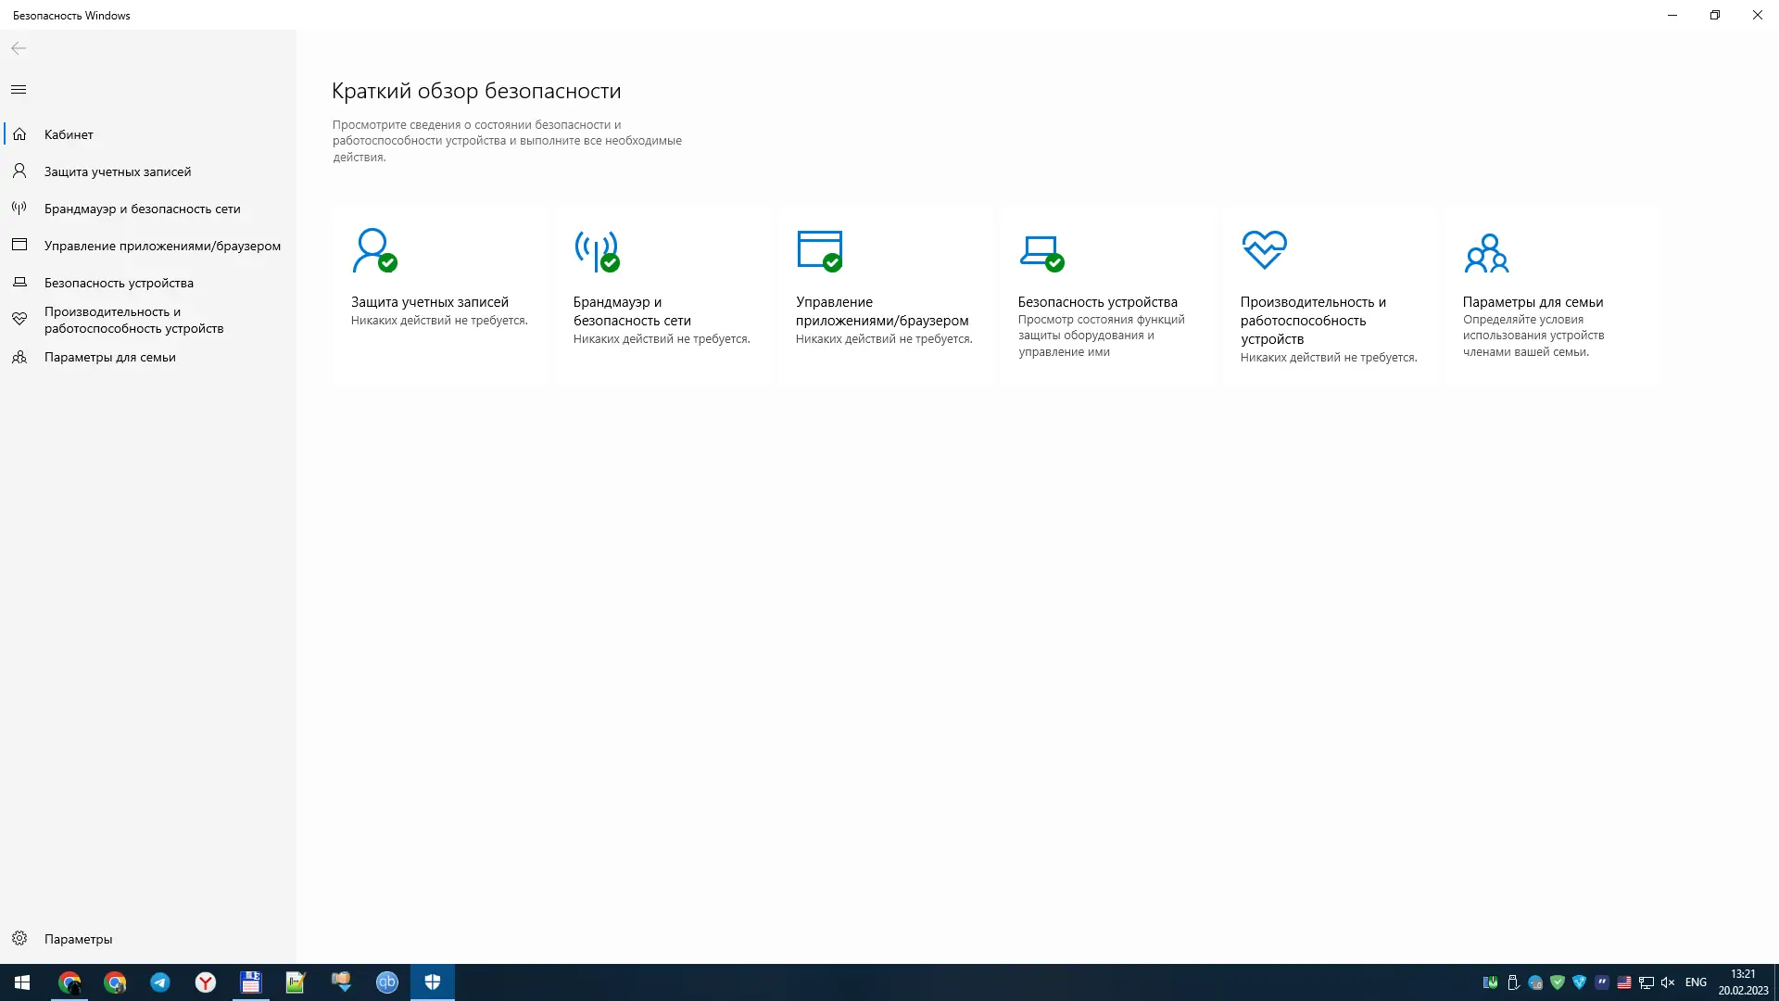Select Управление приложениями/браузером in the sidebar
This screenshot has width=1779, height=1001.
click(161, 245)
